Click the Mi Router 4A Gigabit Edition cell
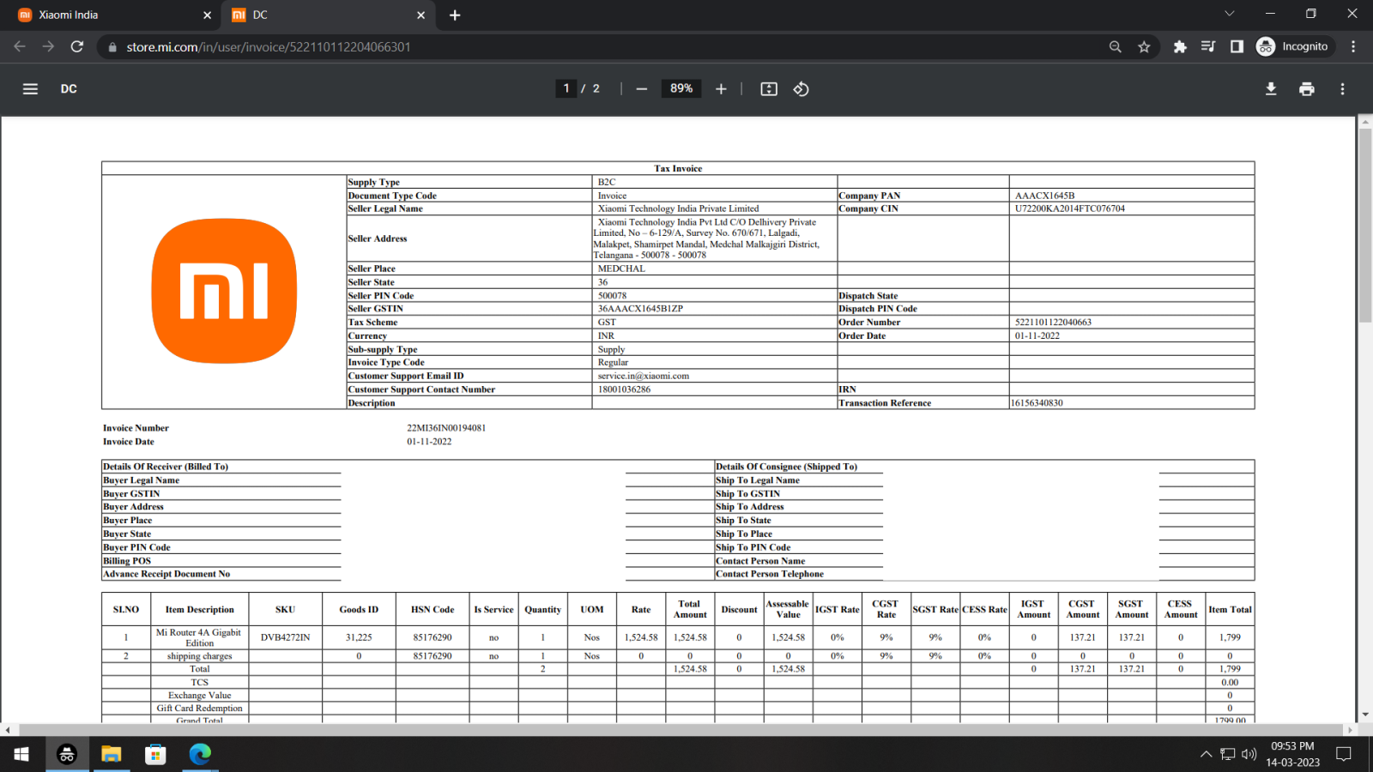The height and width of the screenshot is (772, 1373). (199, 637)
